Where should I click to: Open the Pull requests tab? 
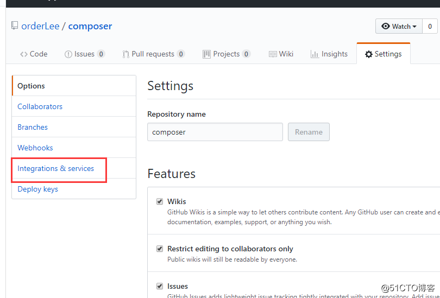[154, 54]
